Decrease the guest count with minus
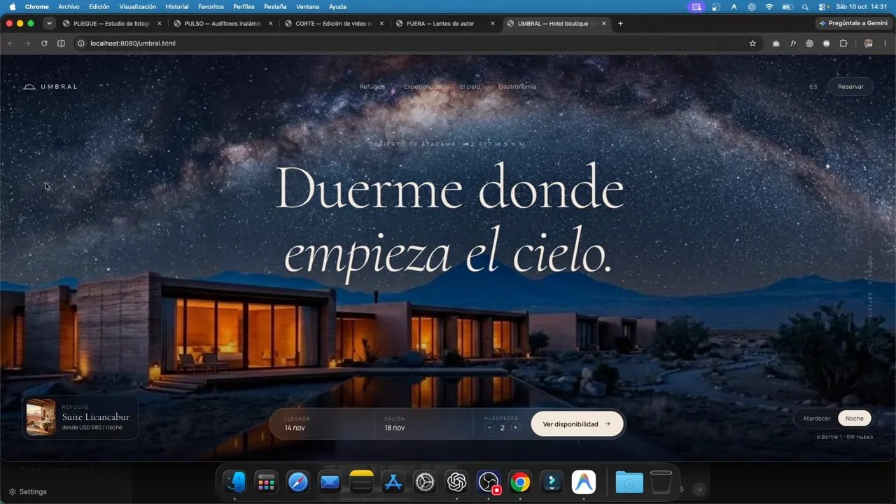The image size is (896, 504). [489, 428]
